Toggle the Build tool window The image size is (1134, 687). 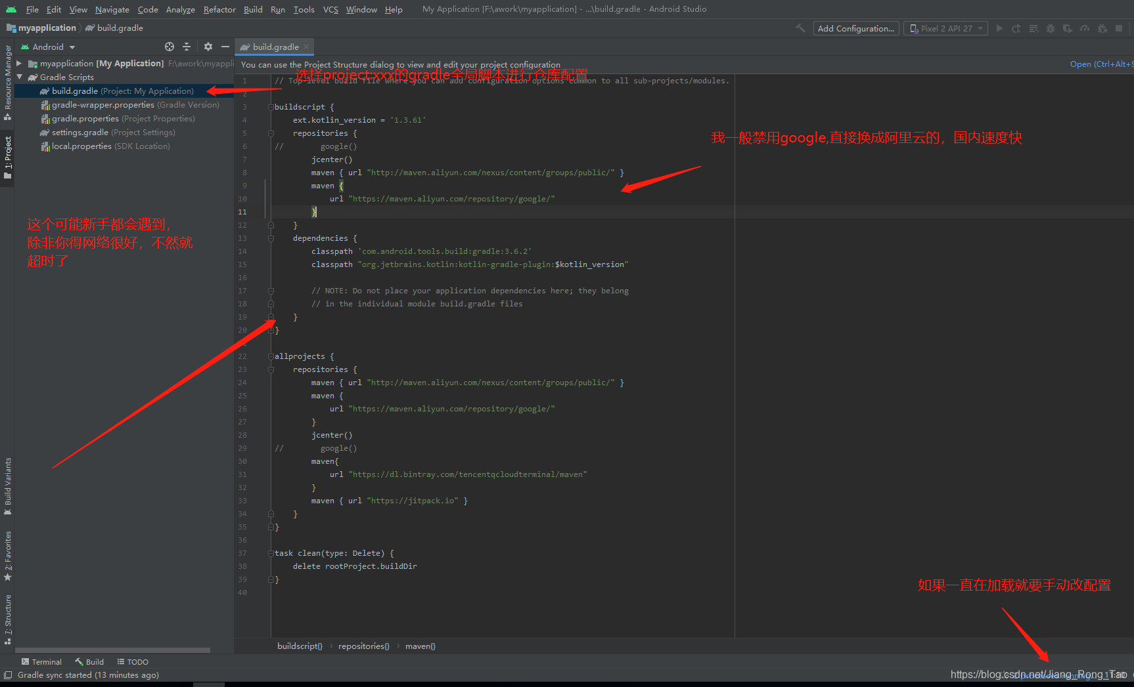[x=89, y=662]
